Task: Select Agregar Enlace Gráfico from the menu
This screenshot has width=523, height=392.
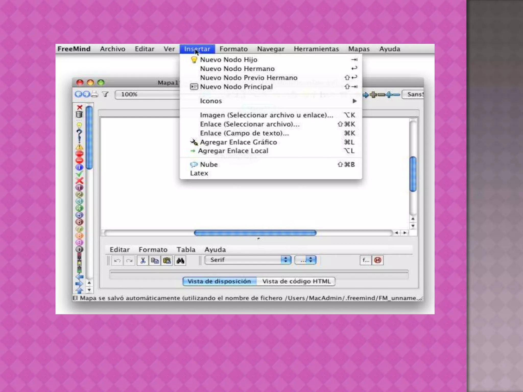Action: point(238,142)
